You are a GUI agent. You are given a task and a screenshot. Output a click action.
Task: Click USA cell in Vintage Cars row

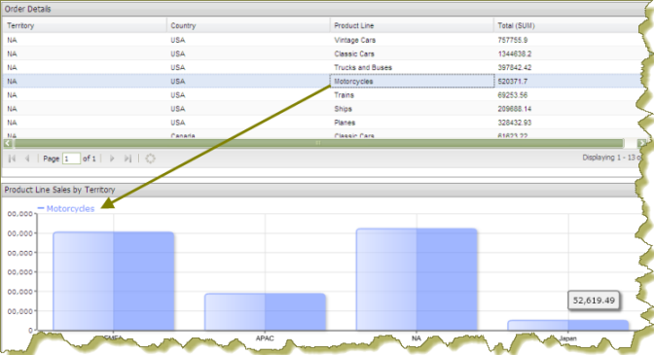(x=178, y=40)
